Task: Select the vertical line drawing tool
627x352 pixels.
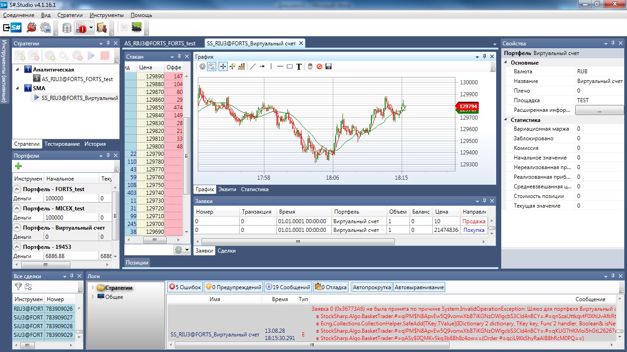Action: pyautogui.click(x=271, y=66)
